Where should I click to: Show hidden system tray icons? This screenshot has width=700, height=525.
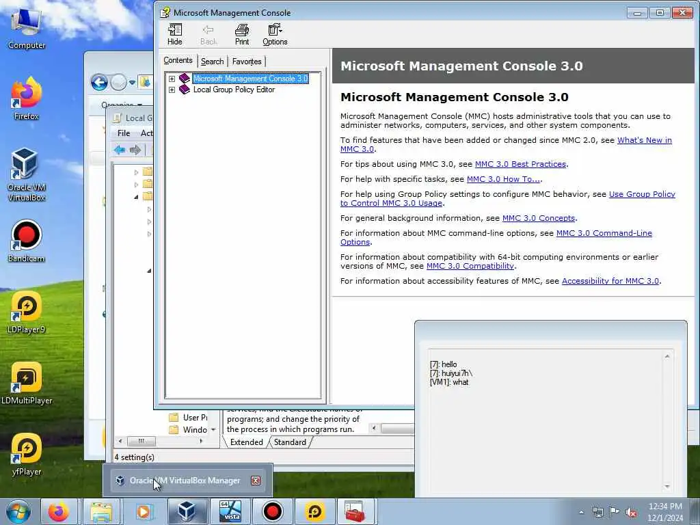point(581,512)
